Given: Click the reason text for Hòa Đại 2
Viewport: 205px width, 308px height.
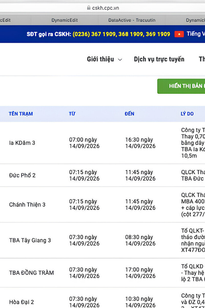Looking at the screenshot, I should click(x=193, y=300).
